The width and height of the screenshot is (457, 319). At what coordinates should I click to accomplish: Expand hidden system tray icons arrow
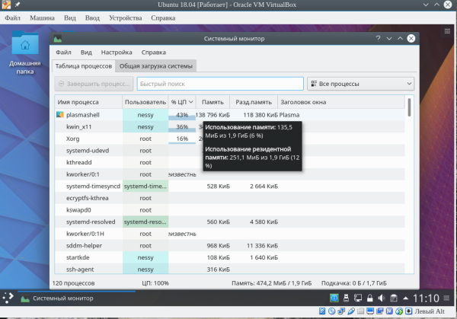click(x=405, y=298)
